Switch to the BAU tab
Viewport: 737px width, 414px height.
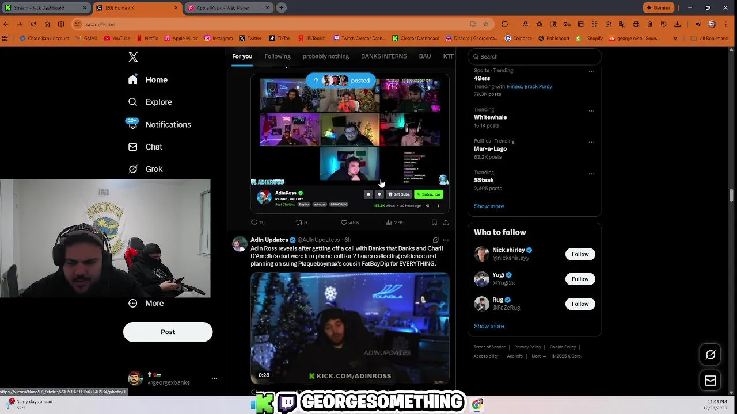click(425, 56)
